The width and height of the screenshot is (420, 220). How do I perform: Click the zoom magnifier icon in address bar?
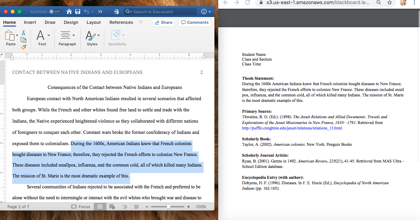pyautogui.click(x=379, y=2)
